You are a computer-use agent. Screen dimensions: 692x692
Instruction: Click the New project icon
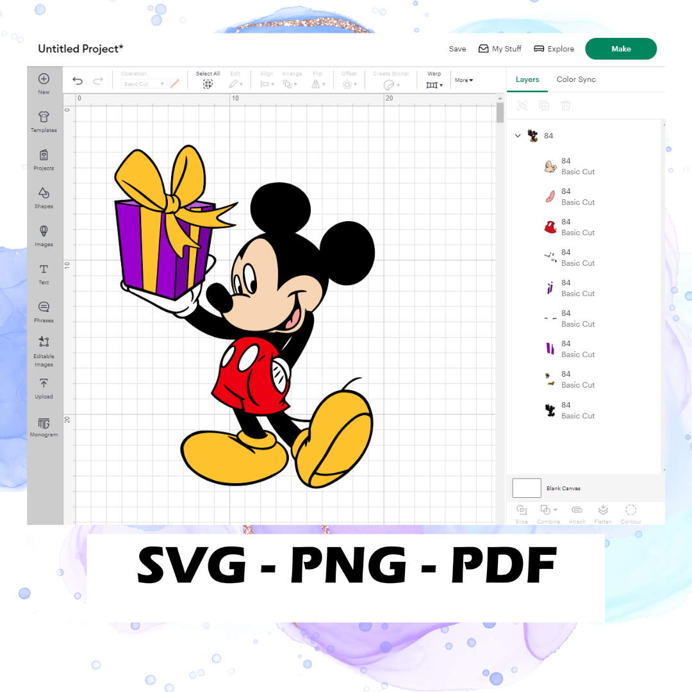[44, 79]
